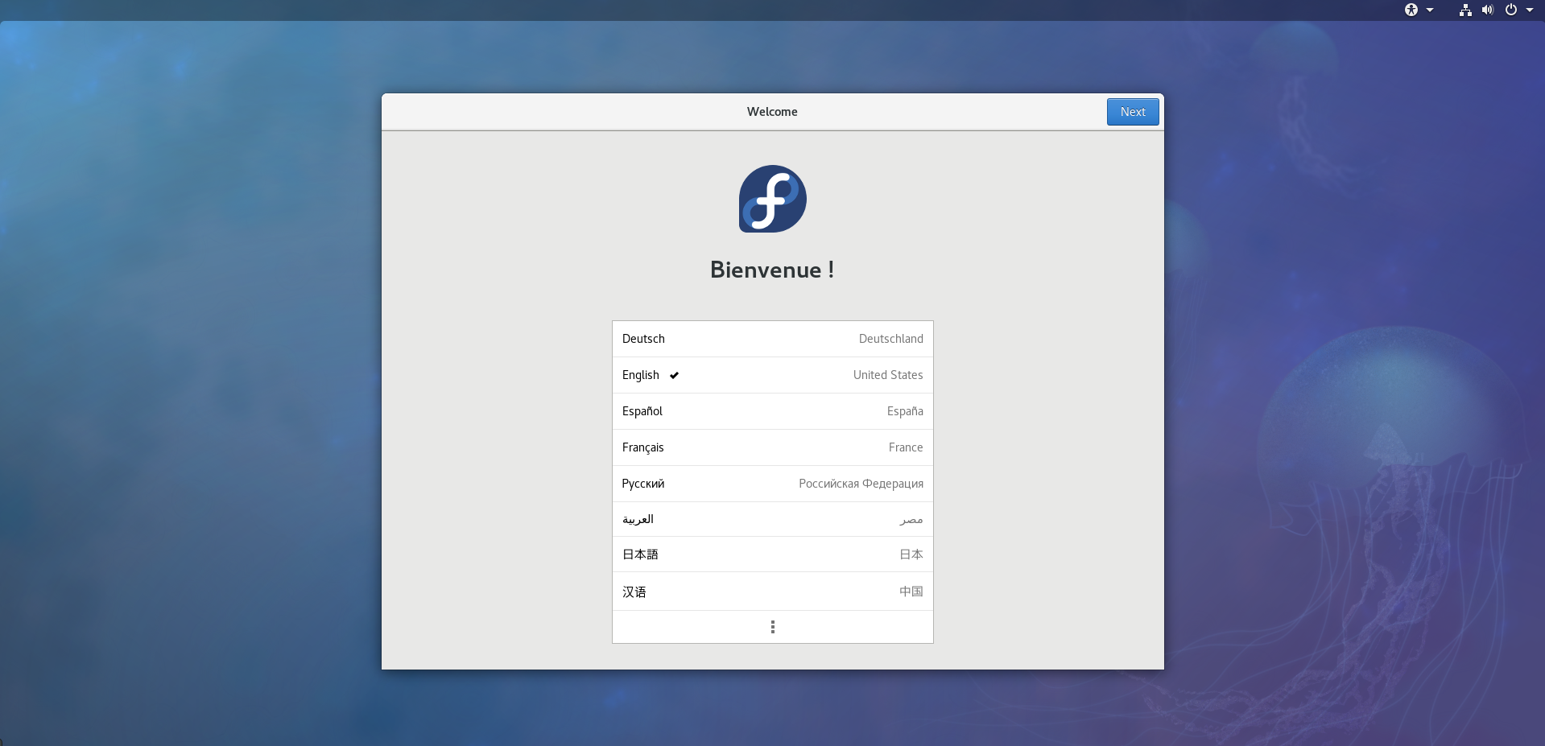Screen dimensions: 1545x746
Task: Select English language row
Action: pos(773,375)
